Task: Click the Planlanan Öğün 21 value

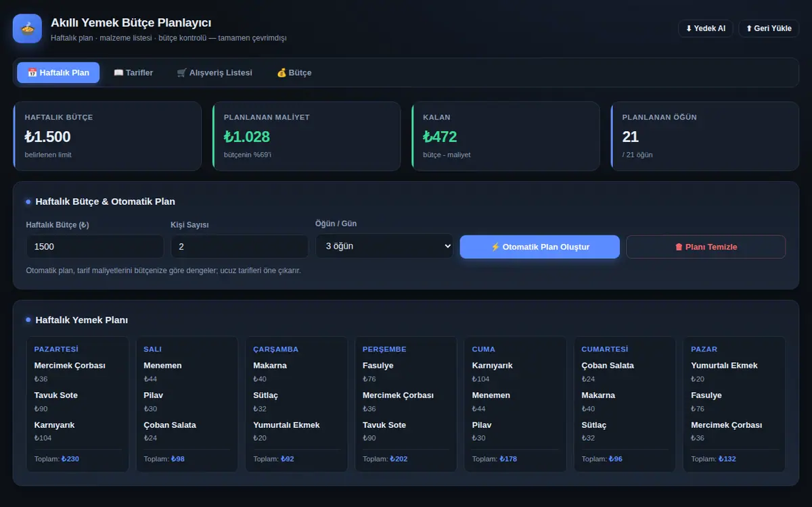Action: pos(631,137)
